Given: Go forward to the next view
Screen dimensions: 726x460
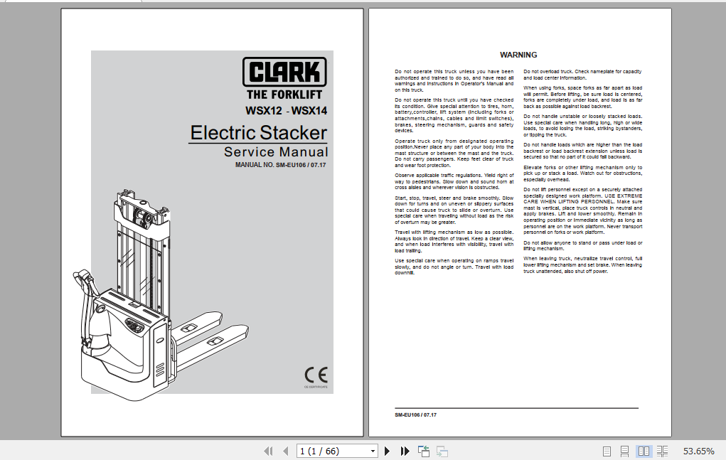Looking at the screenshot, I should point(442,451).
